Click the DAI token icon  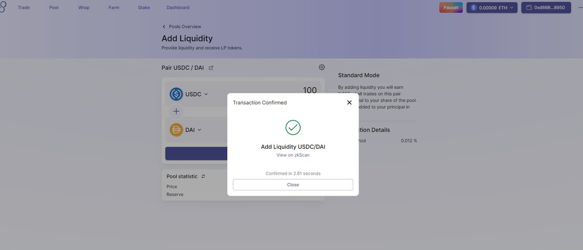tap(176, 130)
